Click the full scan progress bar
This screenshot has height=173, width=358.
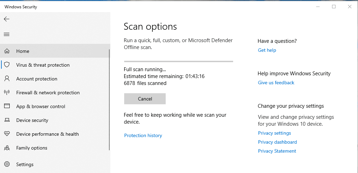pos(178,61)
